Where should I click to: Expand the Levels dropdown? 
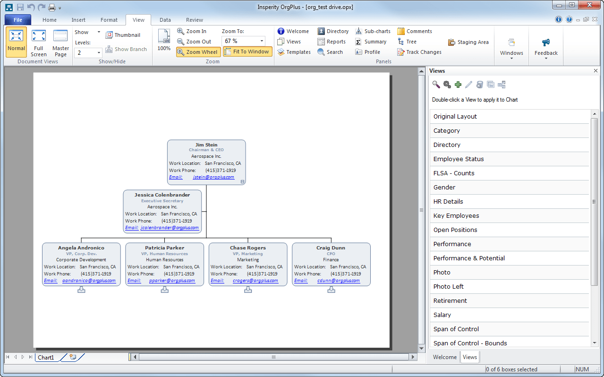[99, 53]
